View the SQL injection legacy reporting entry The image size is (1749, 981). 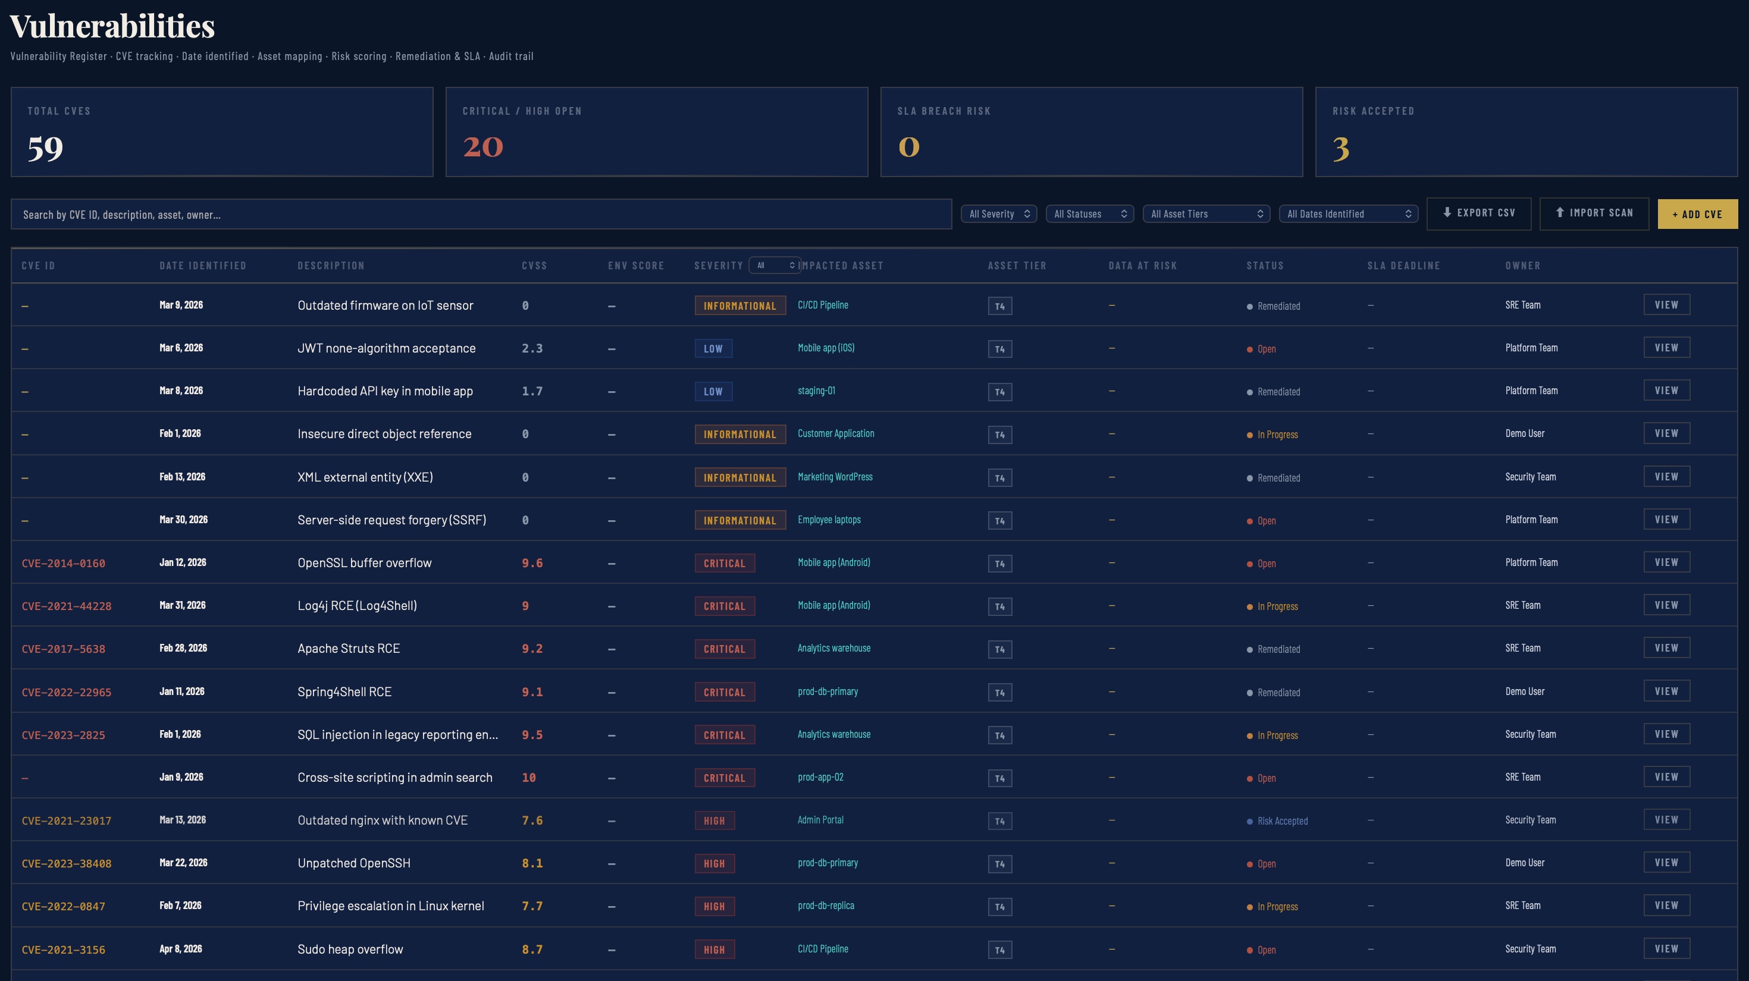coord(1666,734)
